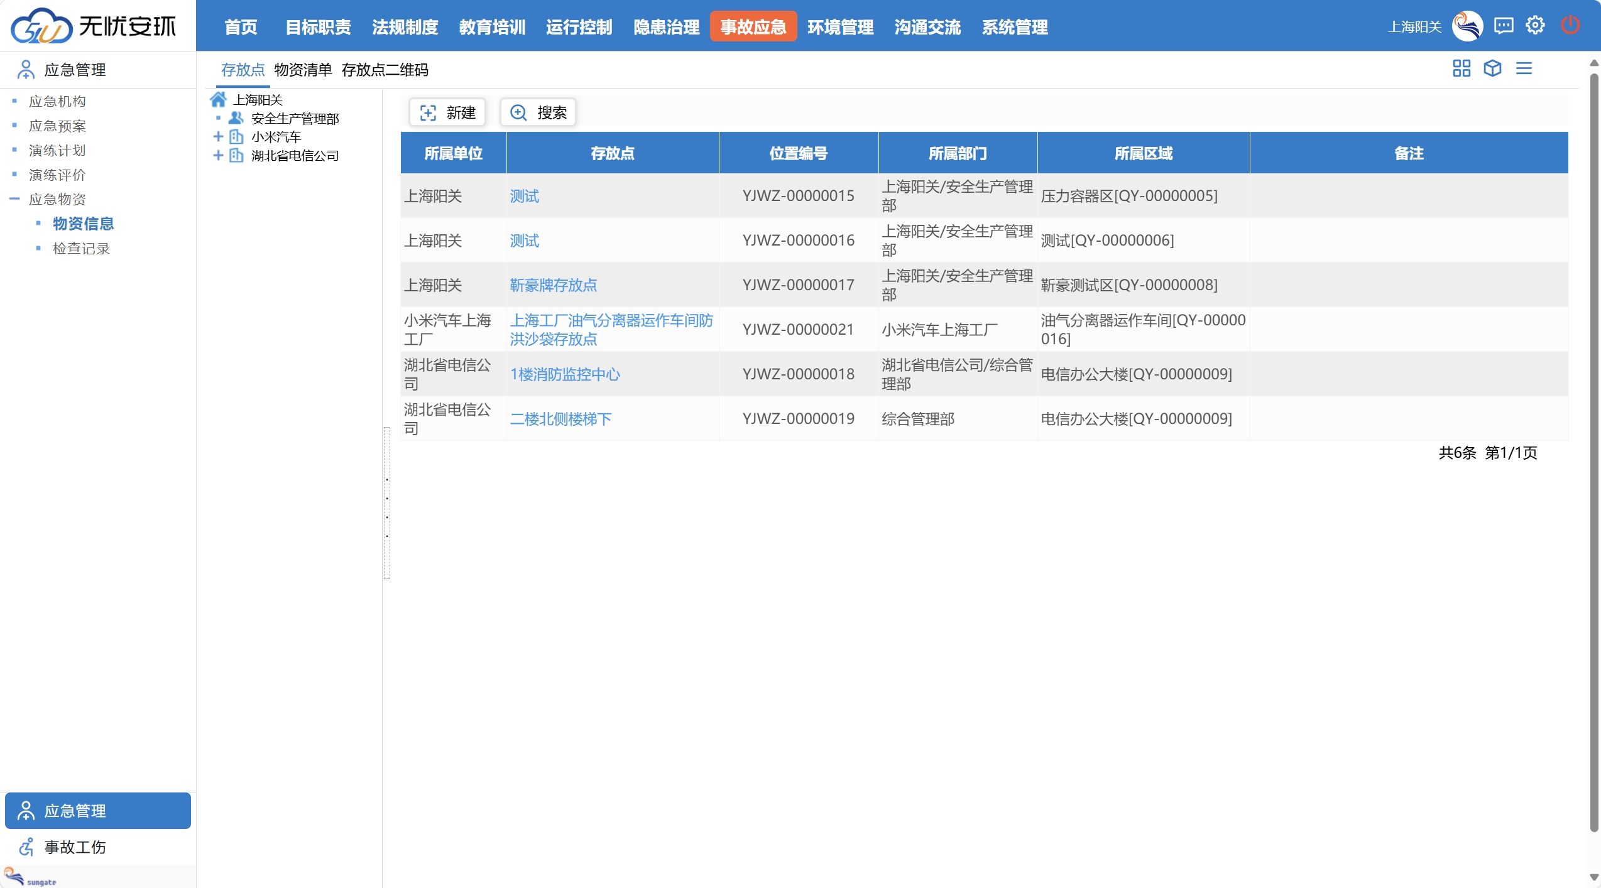Click the 应急管理 bottom module button
The image size is (1601, 888).
pos(98,810)
